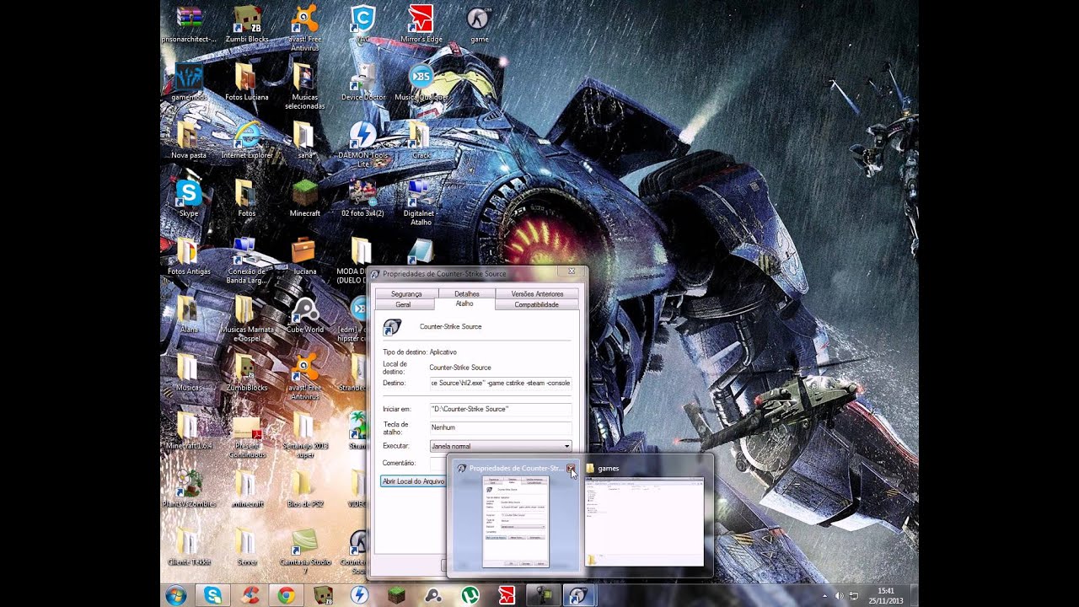This screenshot has width=1079, height=607.
Task: Select the Atalho tab
Action: [464, 303]
